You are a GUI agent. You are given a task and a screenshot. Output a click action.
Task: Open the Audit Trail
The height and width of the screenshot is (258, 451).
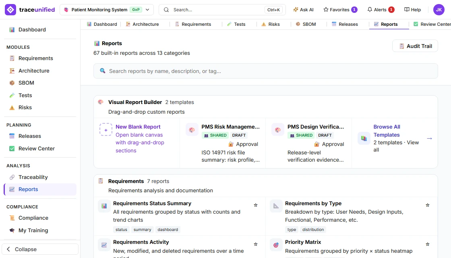click(415, 46)
